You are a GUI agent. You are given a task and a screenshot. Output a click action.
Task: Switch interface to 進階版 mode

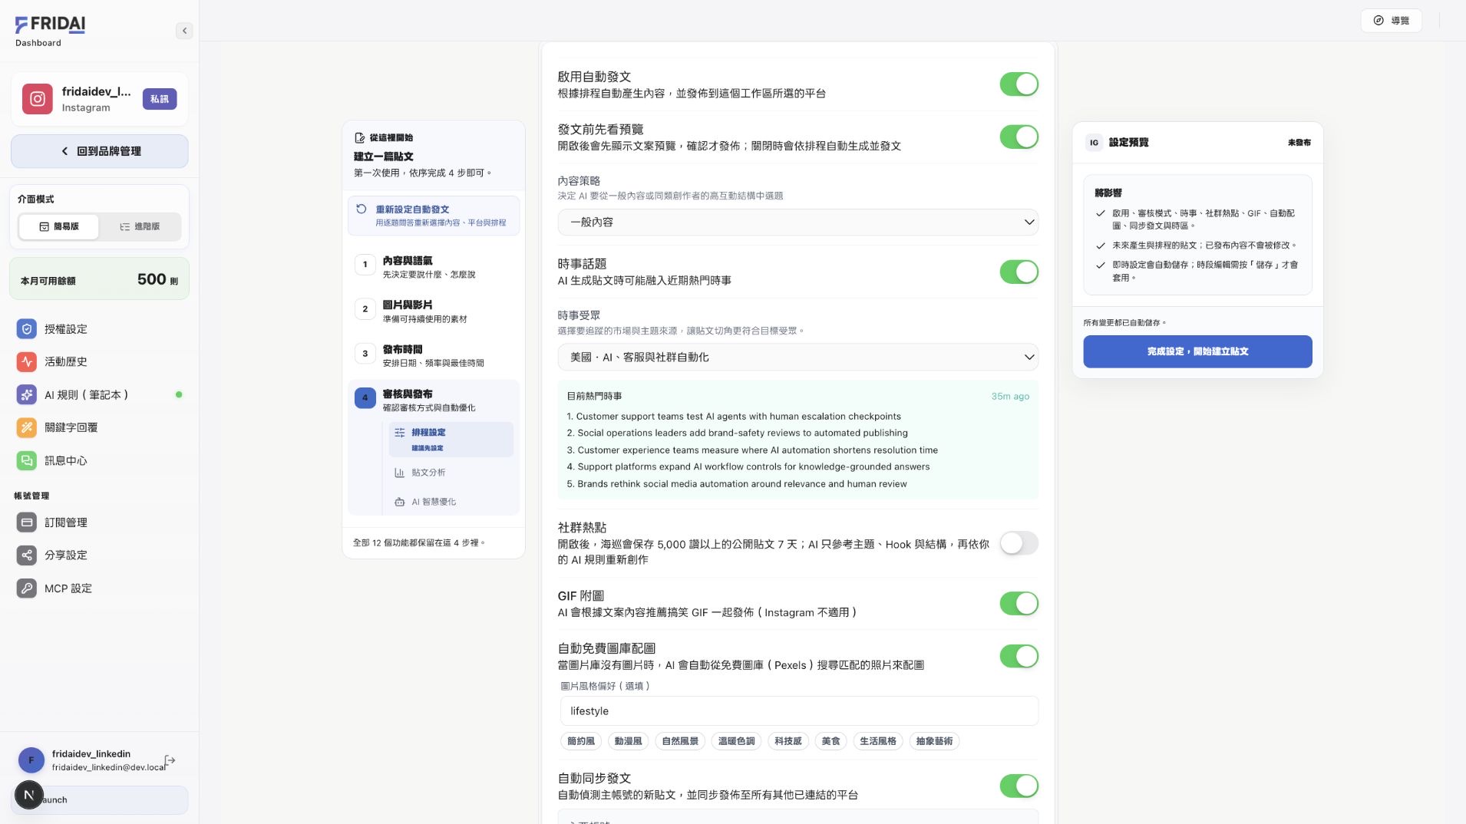tap(140, 226)
